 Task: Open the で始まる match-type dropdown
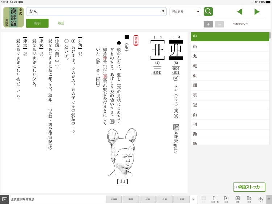pyautogui.click(x=185, y=12)
